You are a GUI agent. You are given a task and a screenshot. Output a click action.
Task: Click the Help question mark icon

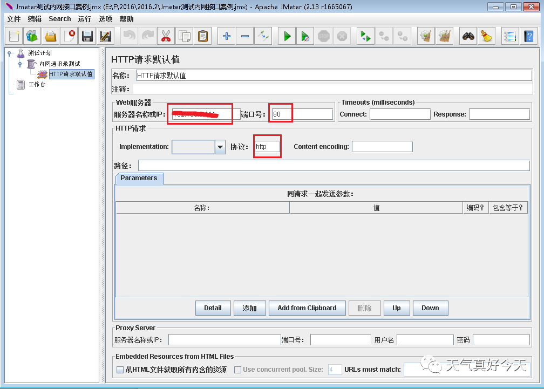tap(529, 36)
